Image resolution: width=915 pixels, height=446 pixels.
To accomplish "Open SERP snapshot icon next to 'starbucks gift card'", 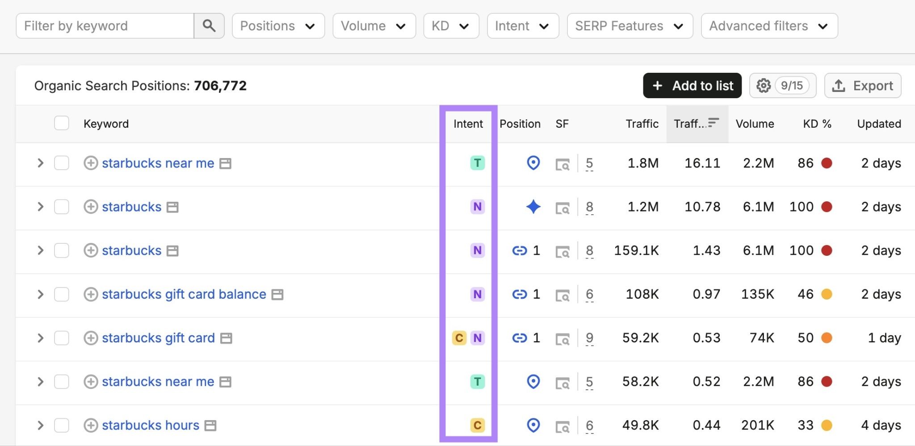I will (227, 338).
